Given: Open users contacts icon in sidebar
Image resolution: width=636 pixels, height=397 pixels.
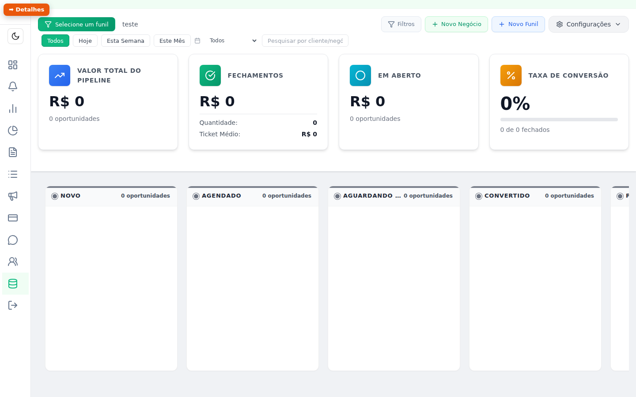Looking at the screenshot, I should (13, 262).
